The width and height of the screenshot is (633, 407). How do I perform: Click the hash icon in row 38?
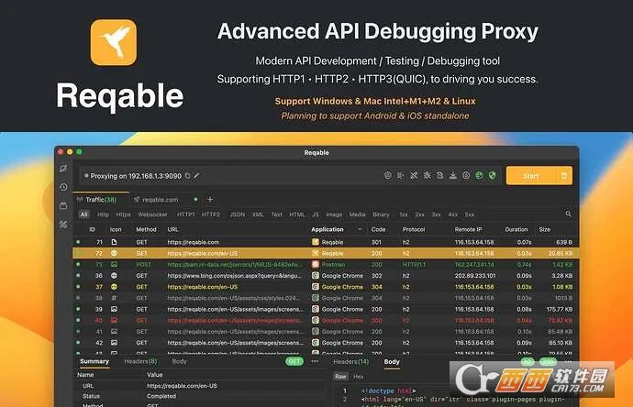click(115, 298)
